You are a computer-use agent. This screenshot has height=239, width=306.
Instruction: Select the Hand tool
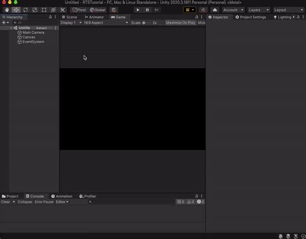pos(7,10)
